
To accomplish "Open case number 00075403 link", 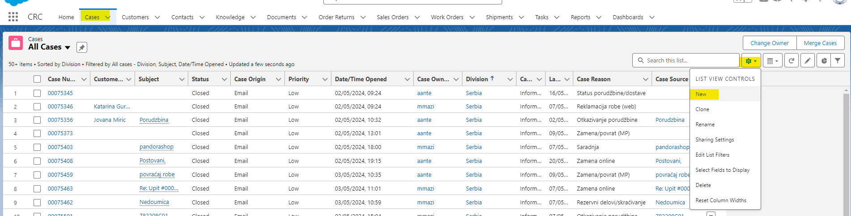I will [x=60, y=147].
